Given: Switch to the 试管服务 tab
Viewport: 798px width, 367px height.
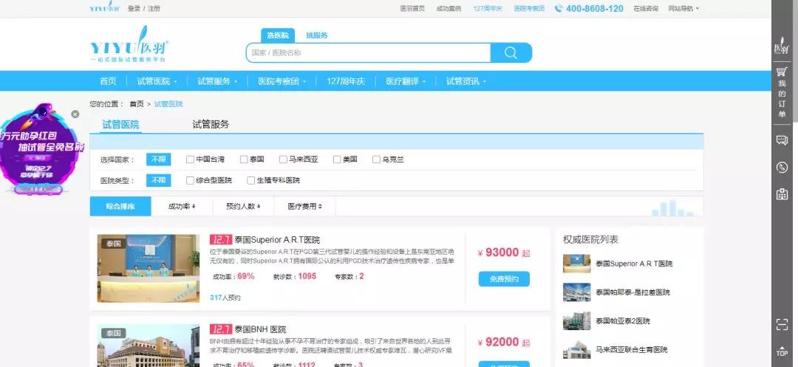Looking at the screenshot, I should pyautogui.click(x=211, y=124).
